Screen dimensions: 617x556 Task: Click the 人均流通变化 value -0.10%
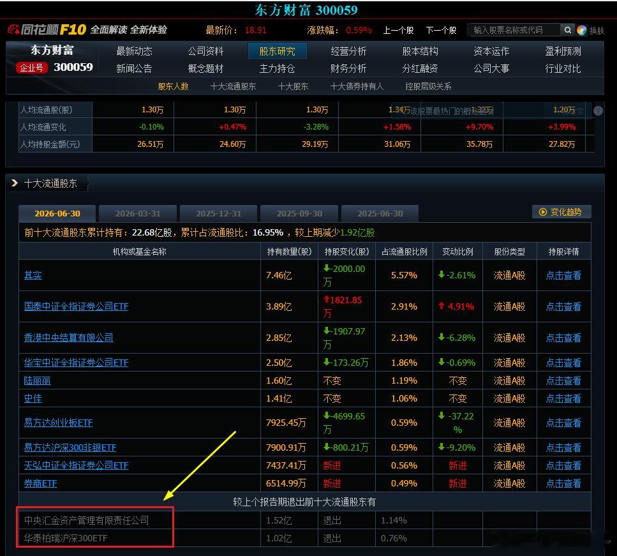(x=151, y=127)
